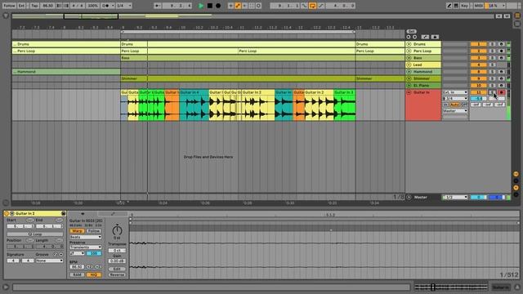Click the tempo field showing 86.50
523x294 pixels.
coord(48,6)
